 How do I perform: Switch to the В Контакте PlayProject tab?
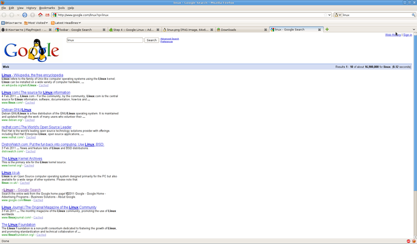[x=26, y=30]
